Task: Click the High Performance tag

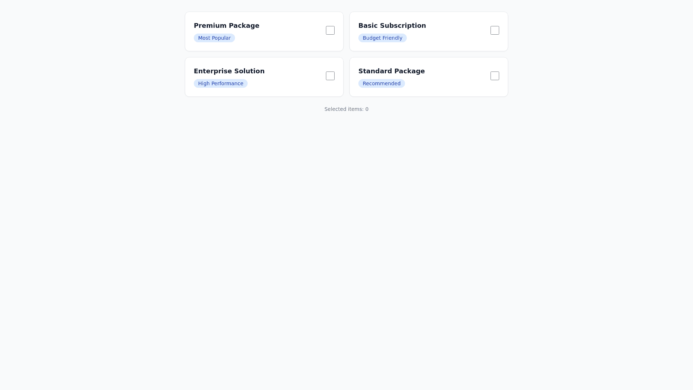Action: [221, 83]
